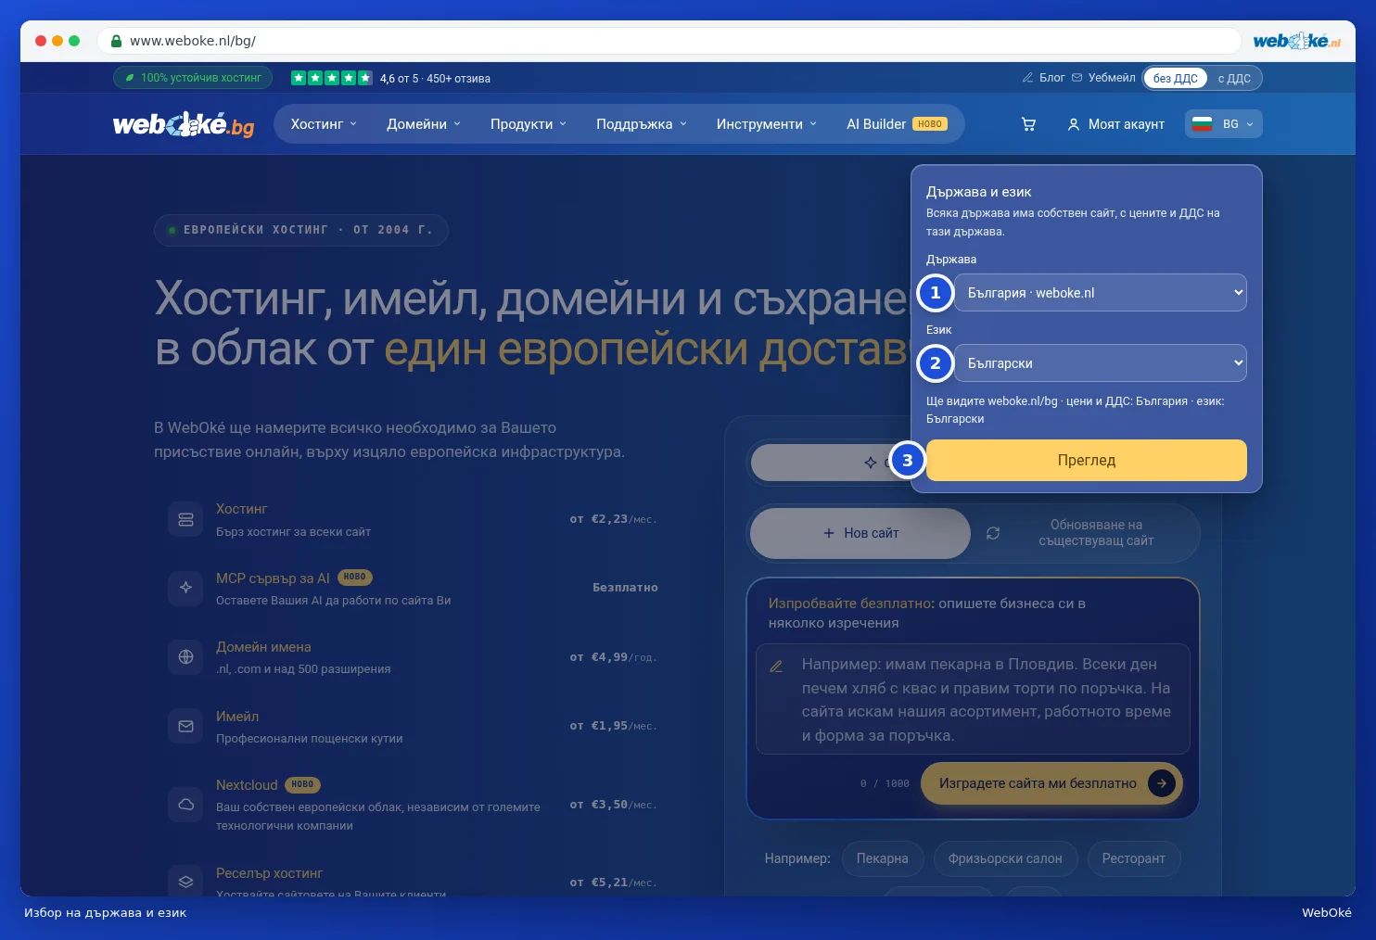Click the business description text field
Image resolution: width=1376 pixels, height=940 pixels.
[973, 699]
